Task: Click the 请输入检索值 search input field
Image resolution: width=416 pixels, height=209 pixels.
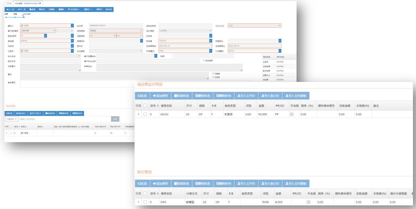Action: click(64, 119)
